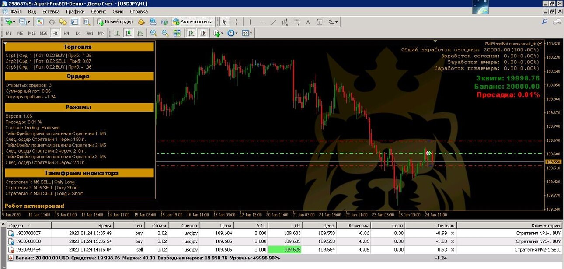Switch chart to candlestick mode
The image size is (564, 269).
pos(129,33)
